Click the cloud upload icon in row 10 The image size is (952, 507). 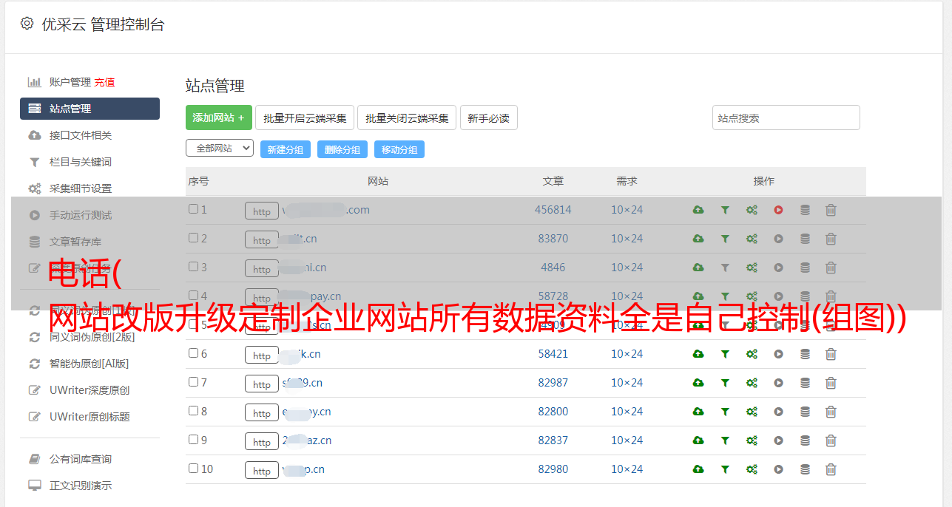click(x=698, y=469)
